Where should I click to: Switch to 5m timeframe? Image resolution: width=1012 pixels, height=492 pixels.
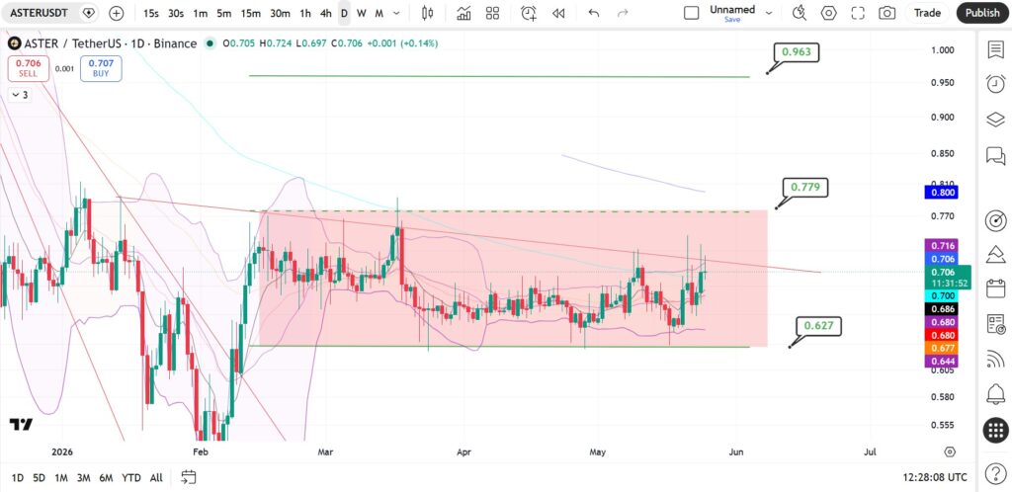click(224, 13)
